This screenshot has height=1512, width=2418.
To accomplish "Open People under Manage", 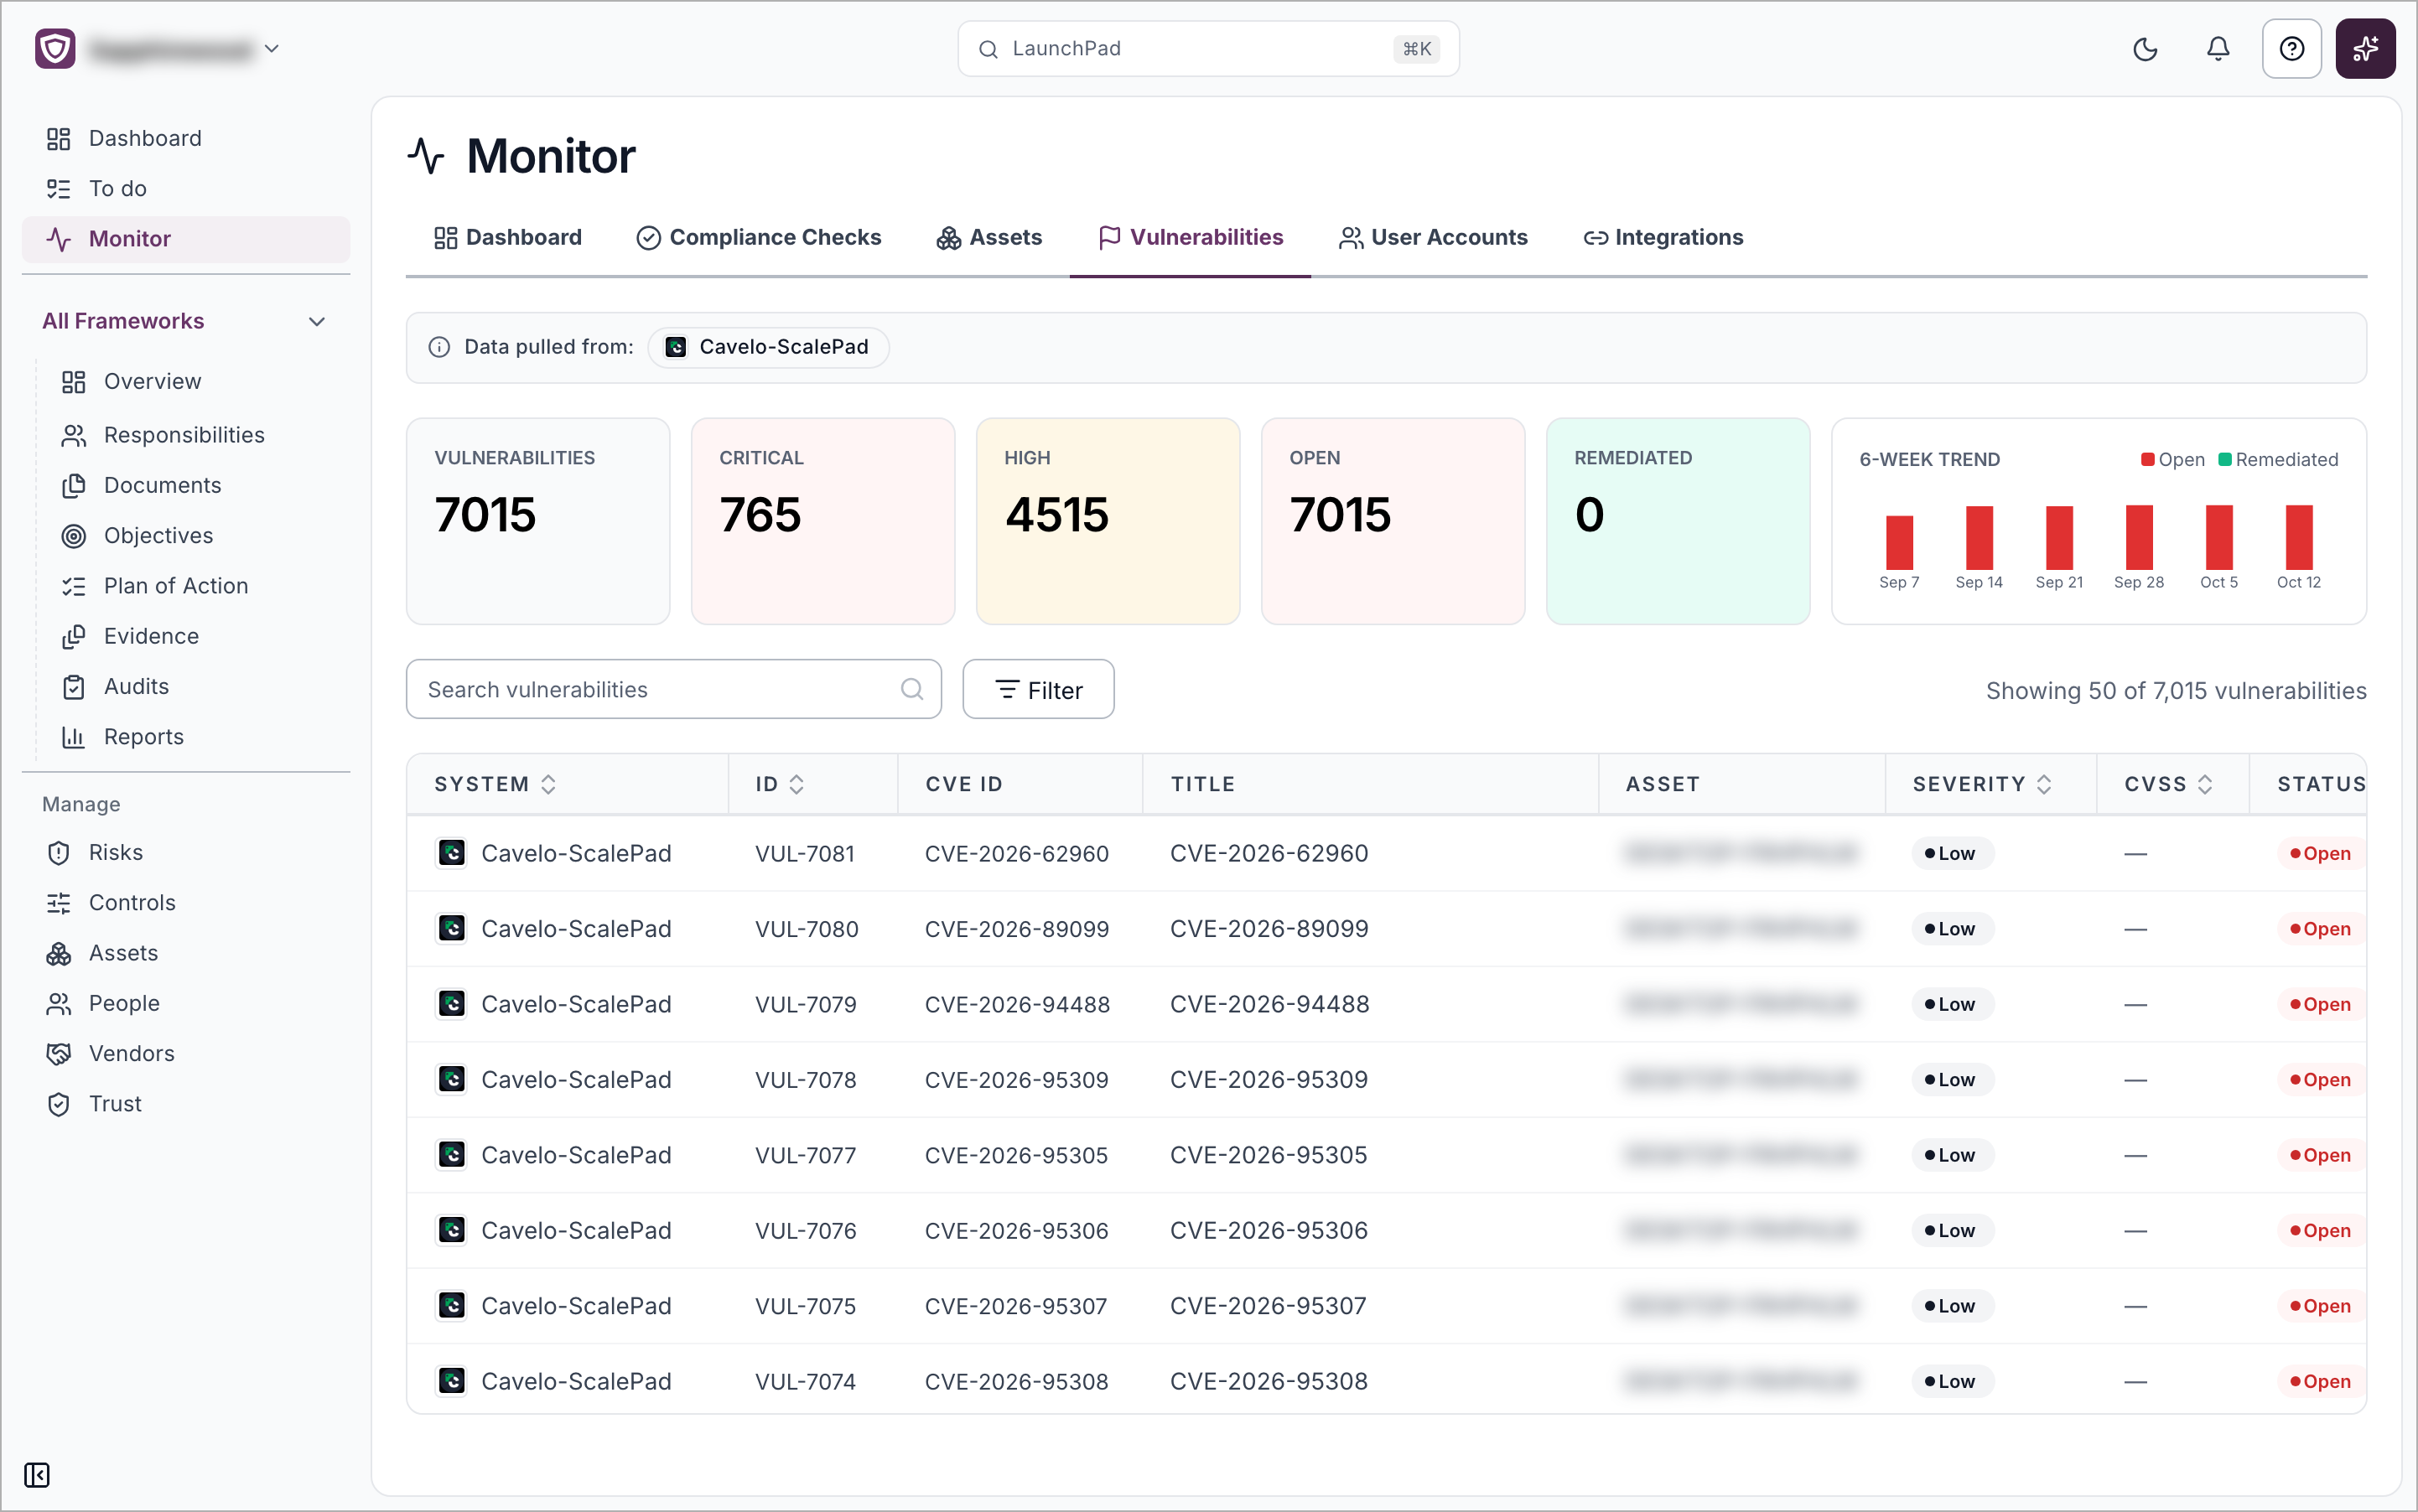I will pyautogui.click(x=186, y=1003).
